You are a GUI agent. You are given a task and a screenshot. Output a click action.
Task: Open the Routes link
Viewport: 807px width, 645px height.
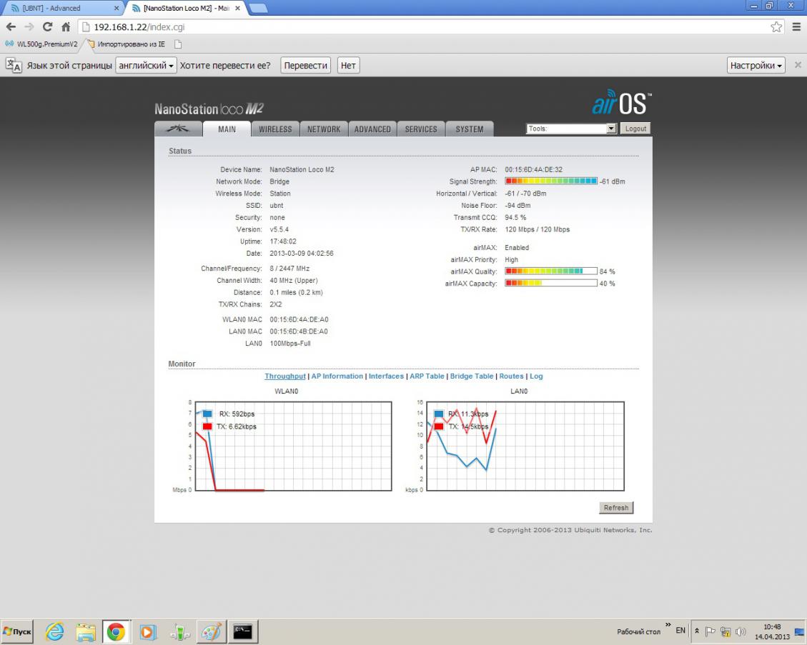tap(511, 376)
